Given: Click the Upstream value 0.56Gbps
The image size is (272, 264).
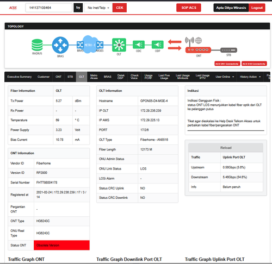Looking at the screenshot, I should coord(234,167).
